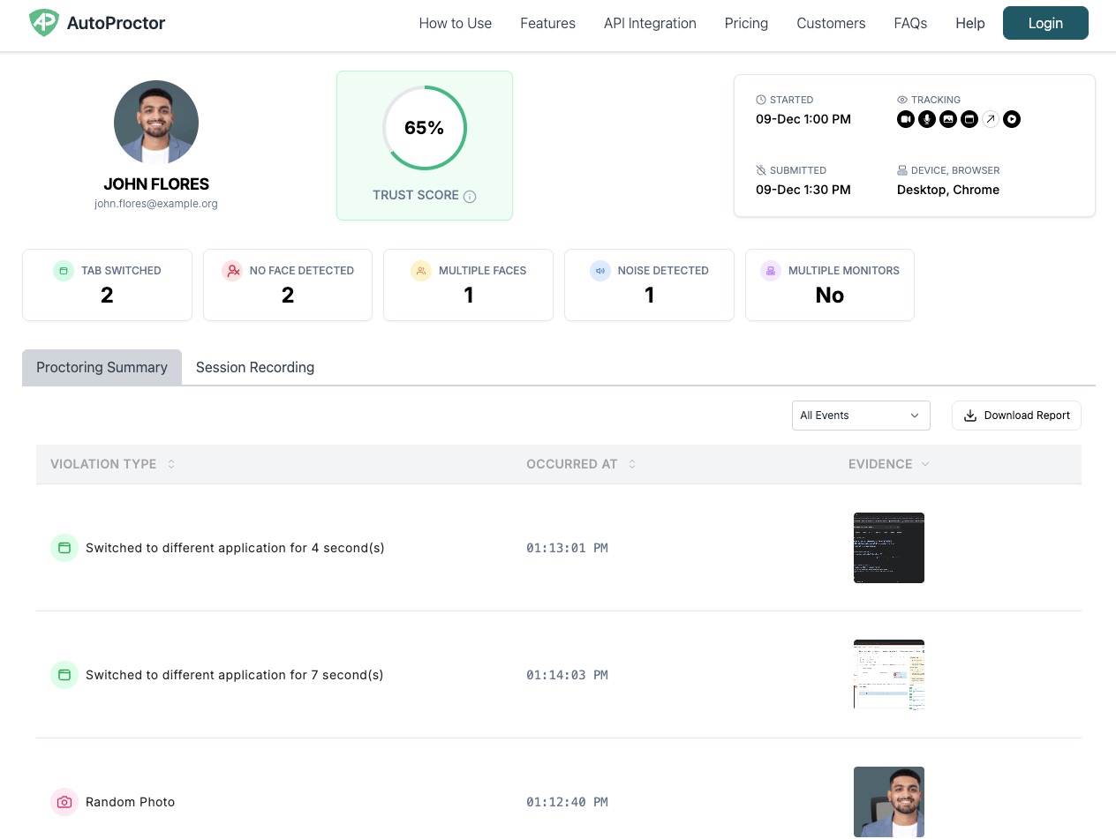The height and width of the screenshot is (839, 1116).
Task: Open the Pricing page
Action: (x=747, y=23)
